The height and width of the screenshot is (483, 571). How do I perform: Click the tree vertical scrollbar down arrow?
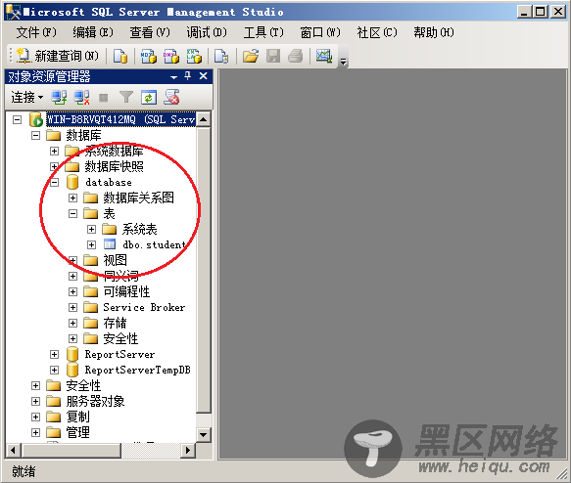204,435
